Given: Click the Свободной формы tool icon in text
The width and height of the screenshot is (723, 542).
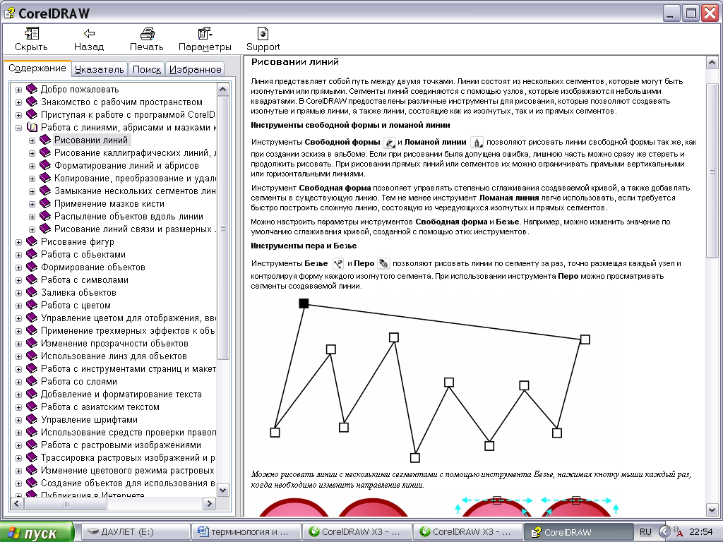Looking at the screenshot, I should click(389, 143).
